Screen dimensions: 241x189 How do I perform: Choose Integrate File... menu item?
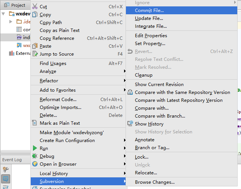pyautogui.click(x=181, y=26)
